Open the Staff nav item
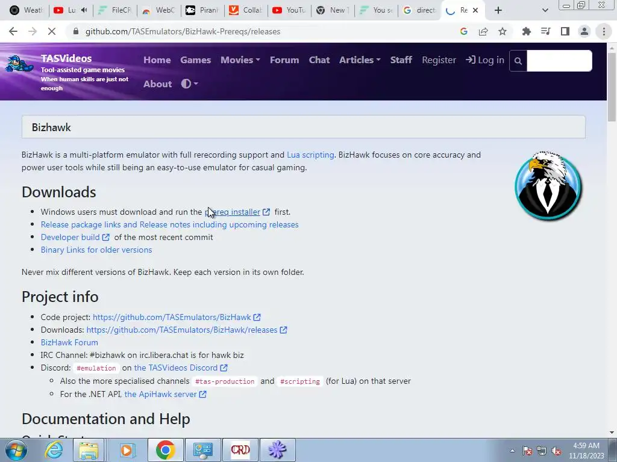Image resolution: width=617 pixels, height=462 pixels. pos(401,60)
